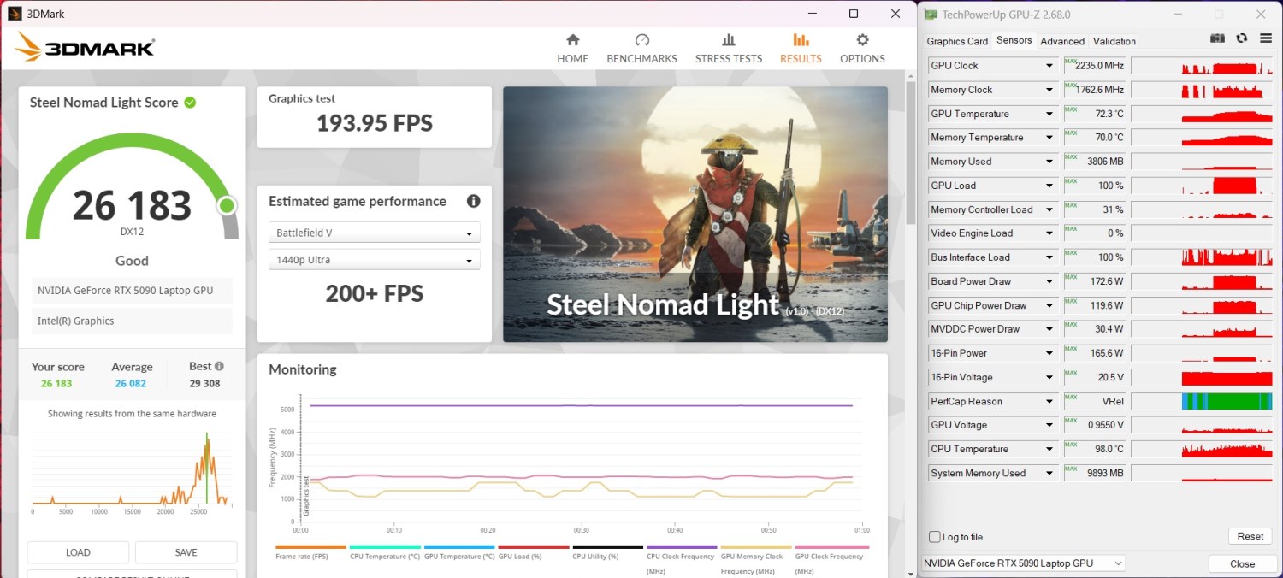The height and width of the screenshot is (578, 1283).
Task: Click the Close button in GPU-Z
Action: pos(1242,563)
